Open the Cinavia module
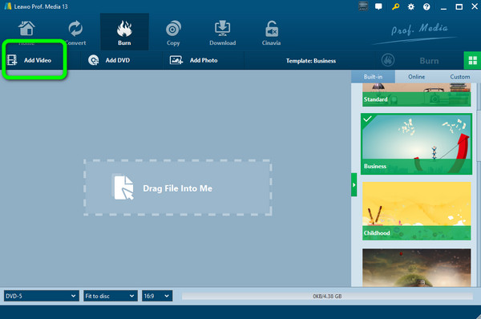This screenshot has width=481, height=319. [x=272, y=32]
